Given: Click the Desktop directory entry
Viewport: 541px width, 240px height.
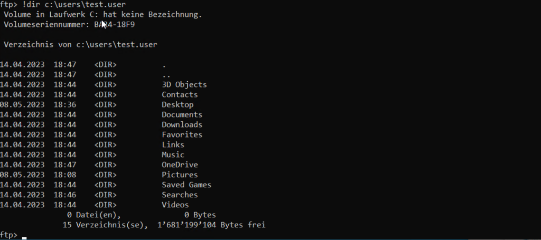Looking at the screenshot, I should coord(178,104).
